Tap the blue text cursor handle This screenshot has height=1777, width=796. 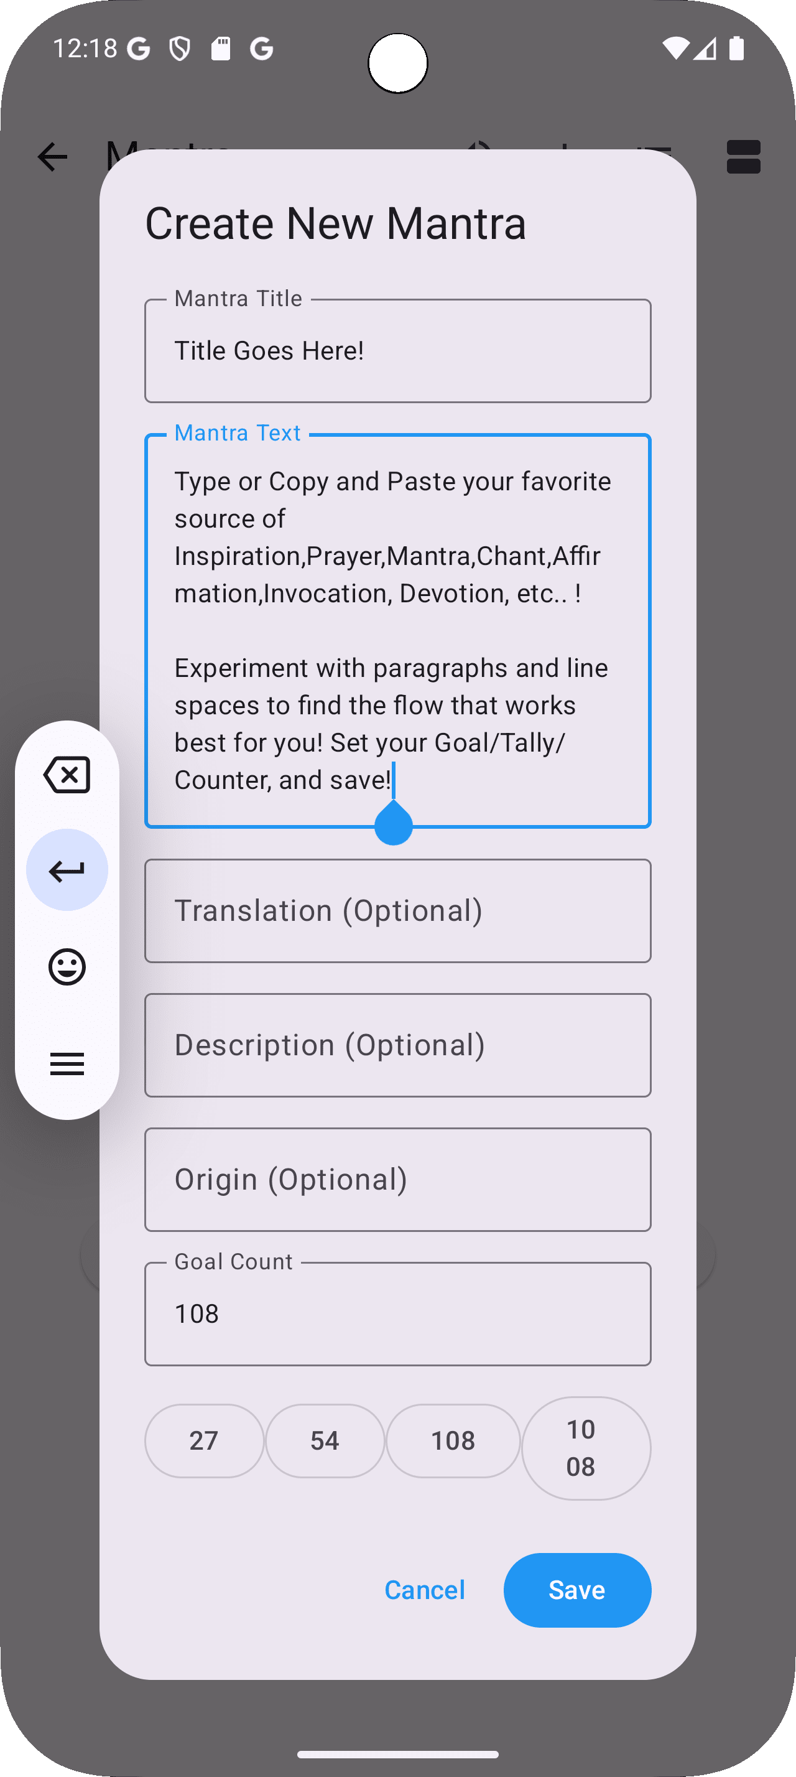coord(394,824)
